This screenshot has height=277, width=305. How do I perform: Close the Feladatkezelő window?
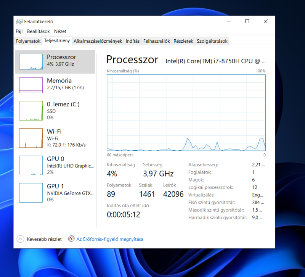(265, 21)
